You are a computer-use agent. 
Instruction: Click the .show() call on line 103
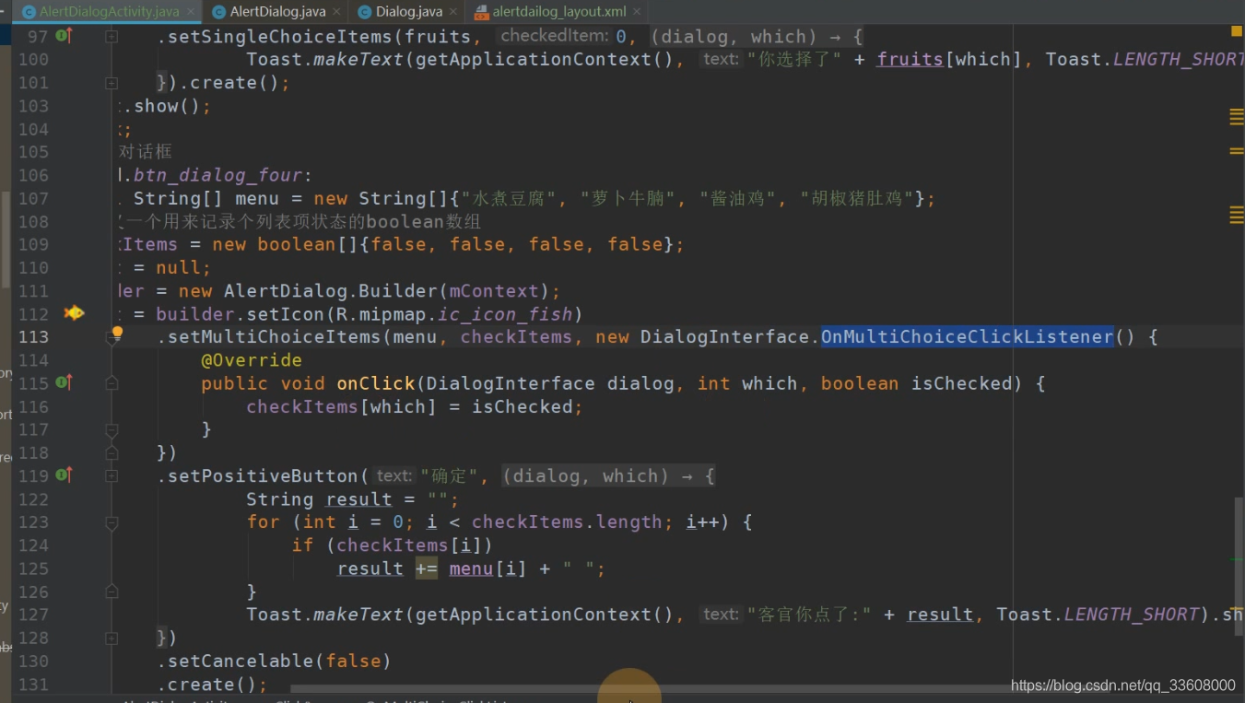click(x=167, y=106)
